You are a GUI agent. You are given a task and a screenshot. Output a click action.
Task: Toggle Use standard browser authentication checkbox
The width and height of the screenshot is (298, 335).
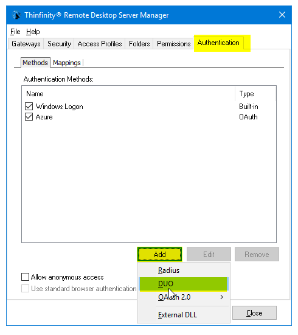point(25,289)
